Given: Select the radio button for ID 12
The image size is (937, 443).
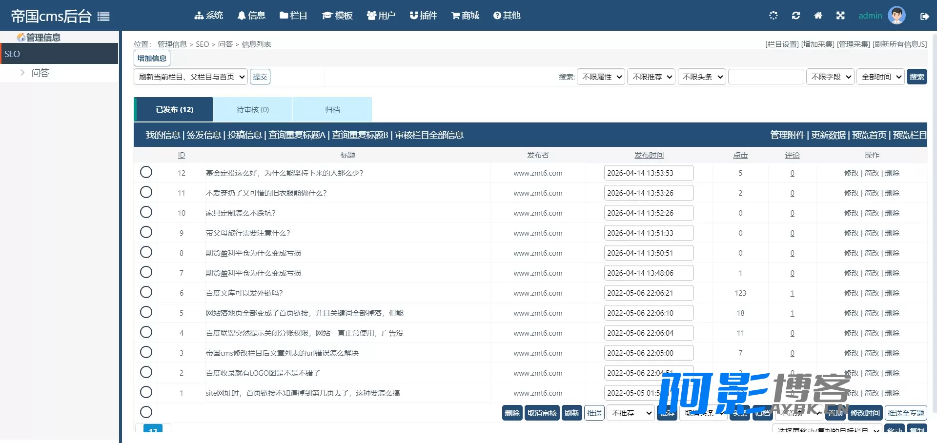Looking at the screenshot, I should (146, 172).
